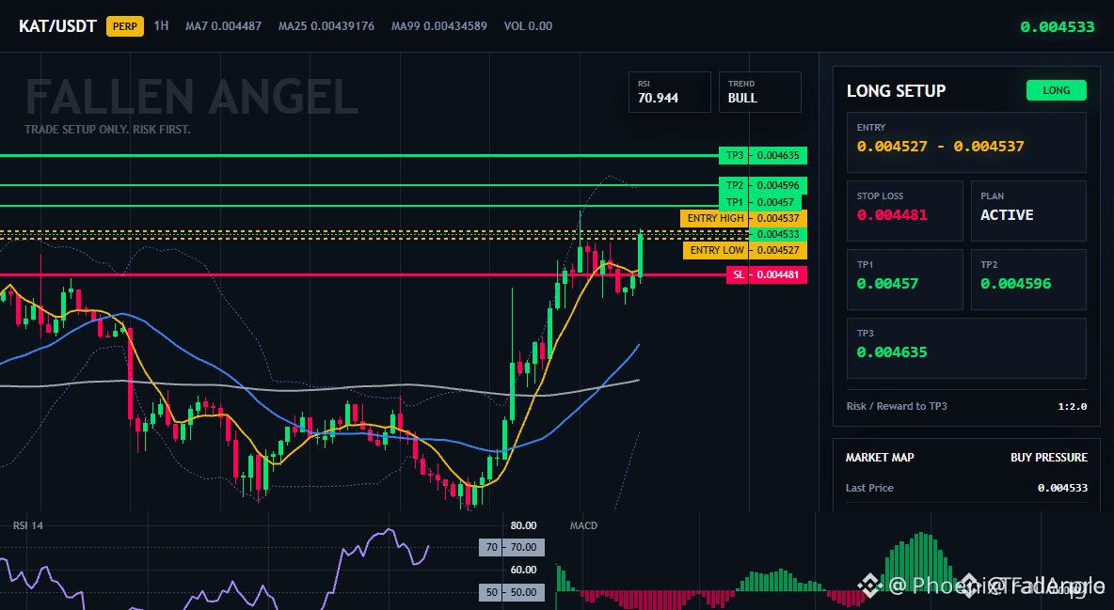Click the RSI 50 level marker
Viewport: 1114px width, 610px height.
(512, 592)
